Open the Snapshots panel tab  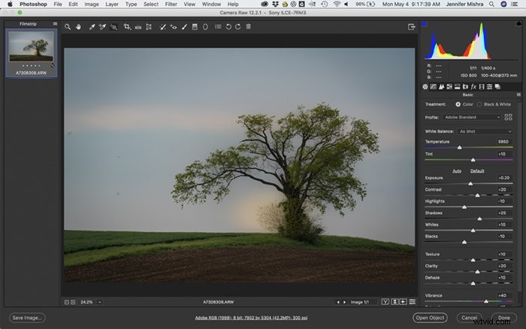click(497, 87)
